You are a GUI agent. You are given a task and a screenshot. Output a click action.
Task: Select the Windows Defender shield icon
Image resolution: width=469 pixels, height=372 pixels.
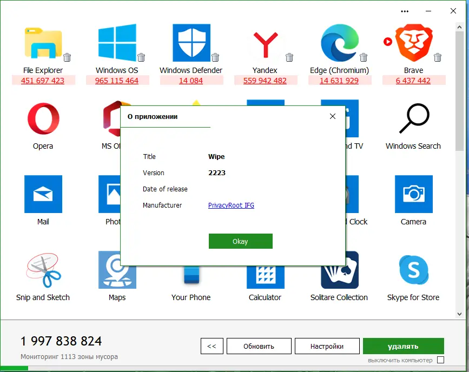pos(191,43)
